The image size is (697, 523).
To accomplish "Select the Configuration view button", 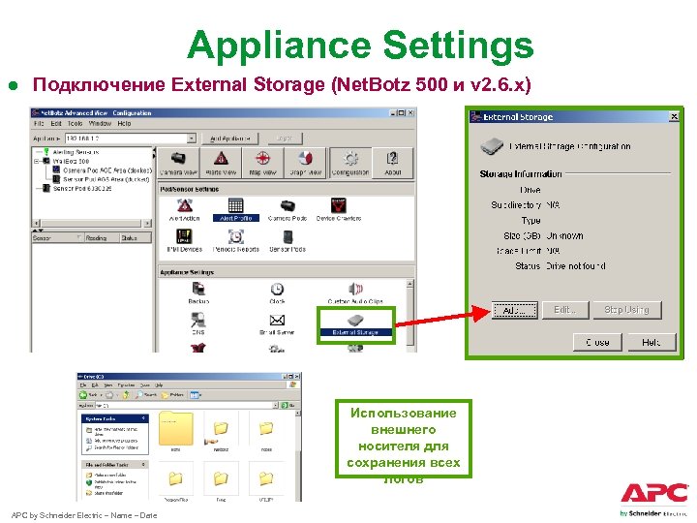I will [x=350, y=164].
